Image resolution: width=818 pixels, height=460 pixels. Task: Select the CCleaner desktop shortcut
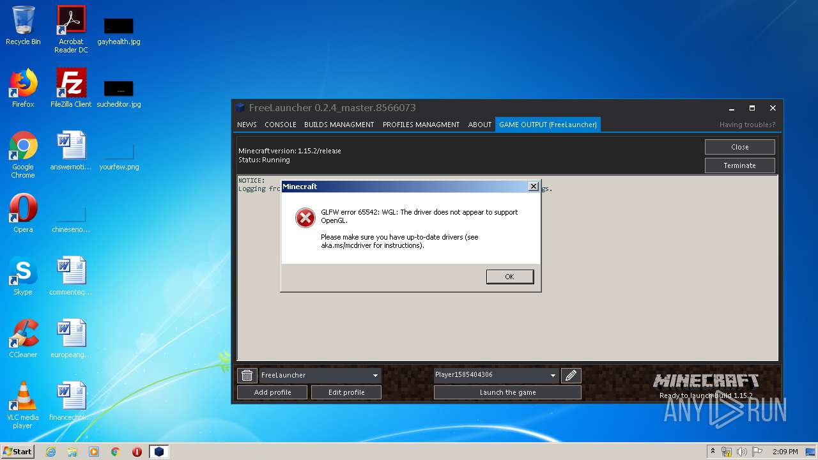(x=23, y=339)
